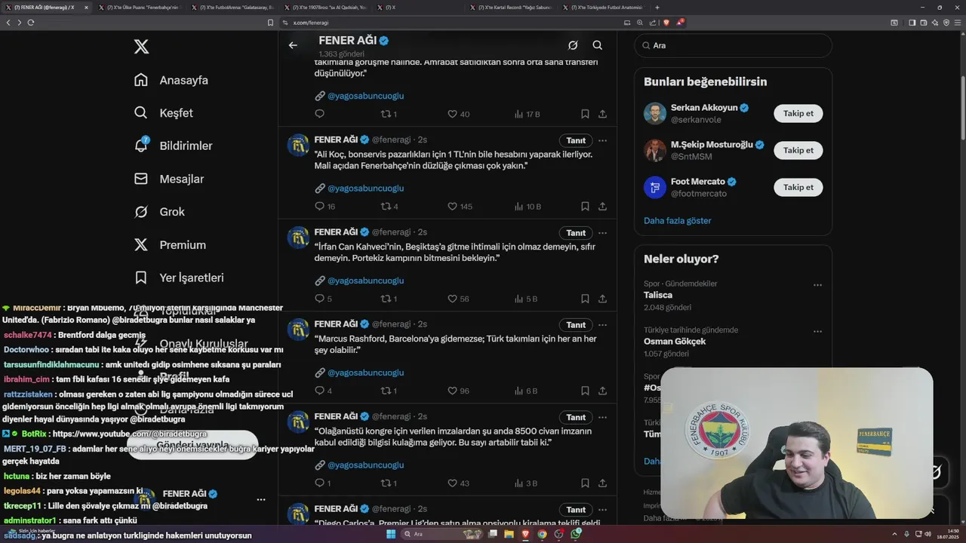Open more menu on the İrfan Can Kahveci post
This screenshot has width=966, height=543.
[602, 233]
